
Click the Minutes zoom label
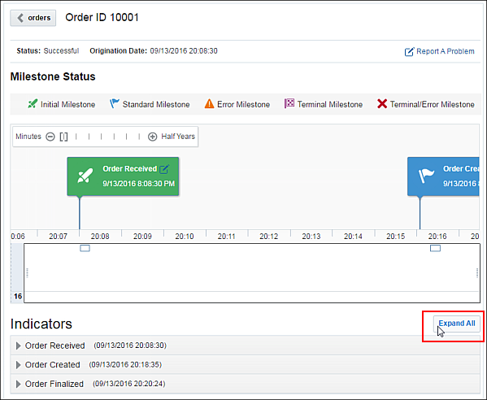click(x=28, y=137)
